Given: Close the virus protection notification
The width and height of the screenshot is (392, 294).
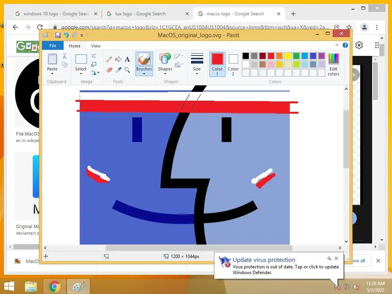Looking at the screenshot, I should (336, 258).
